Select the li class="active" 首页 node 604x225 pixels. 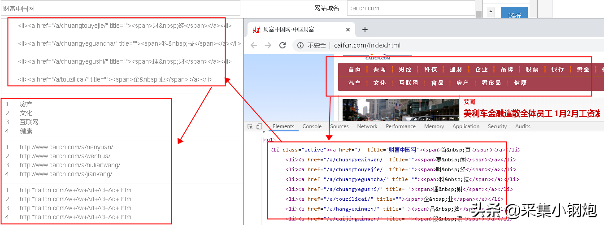pos(395,150)
